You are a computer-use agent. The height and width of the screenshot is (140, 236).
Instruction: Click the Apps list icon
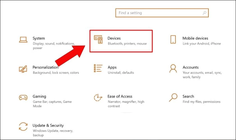[98, 69]
